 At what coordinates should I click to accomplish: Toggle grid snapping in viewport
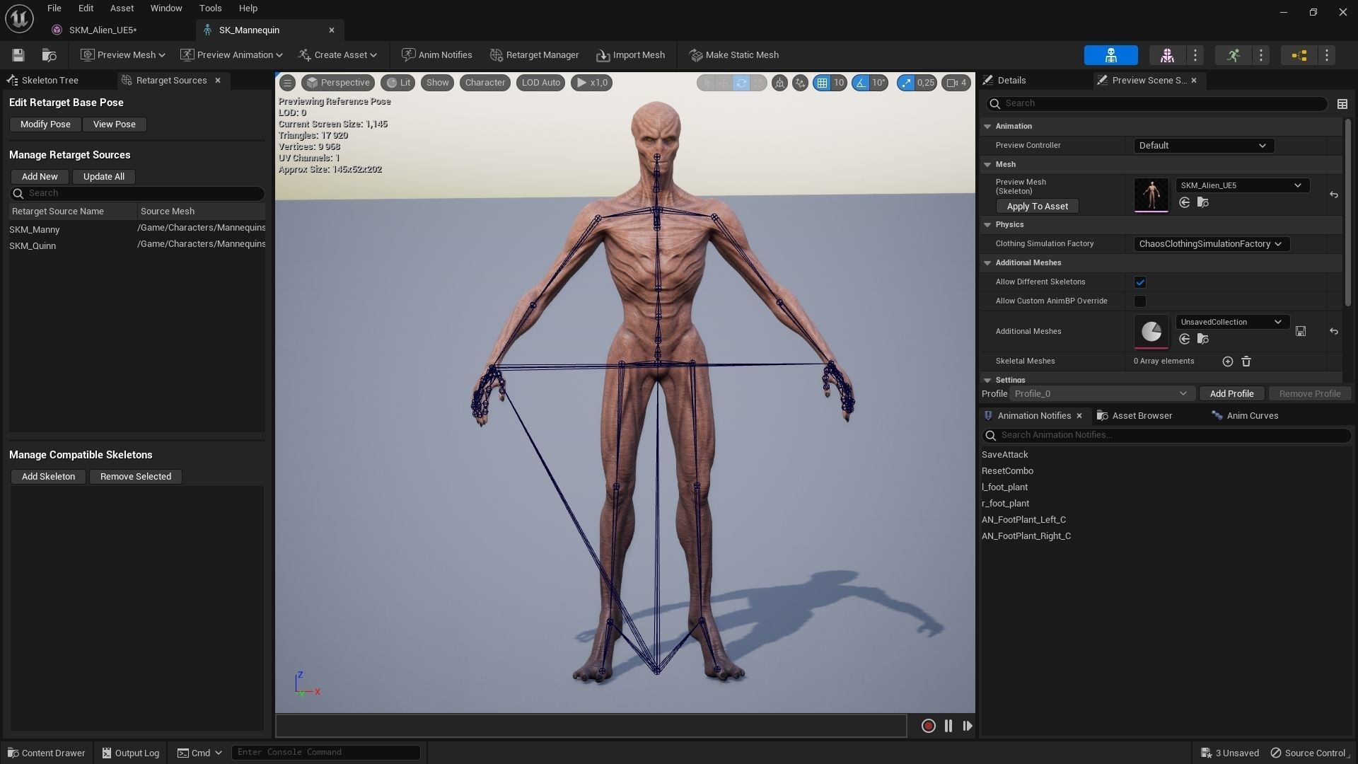pos(822,83)
